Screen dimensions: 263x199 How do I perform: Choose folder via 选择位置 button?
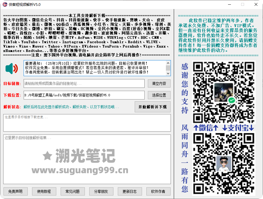pos(159,95)
